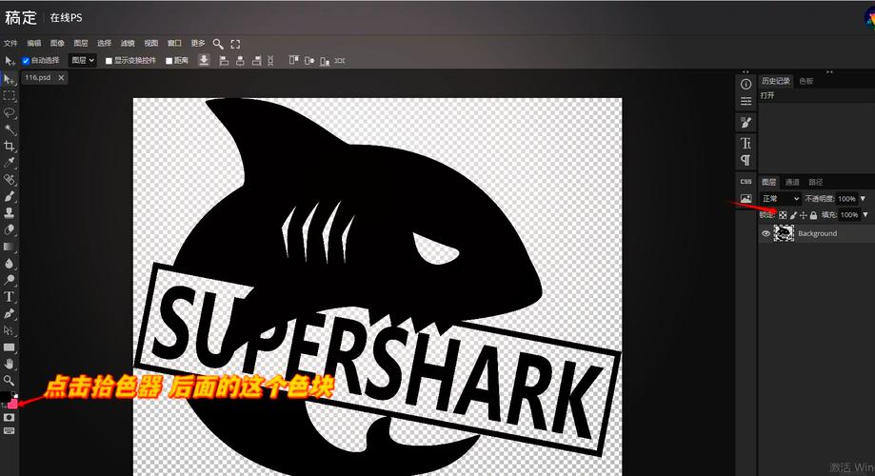Select the Zoom tool in left toolbox
This screenshot has height=476, width=875.
point(10,381)
